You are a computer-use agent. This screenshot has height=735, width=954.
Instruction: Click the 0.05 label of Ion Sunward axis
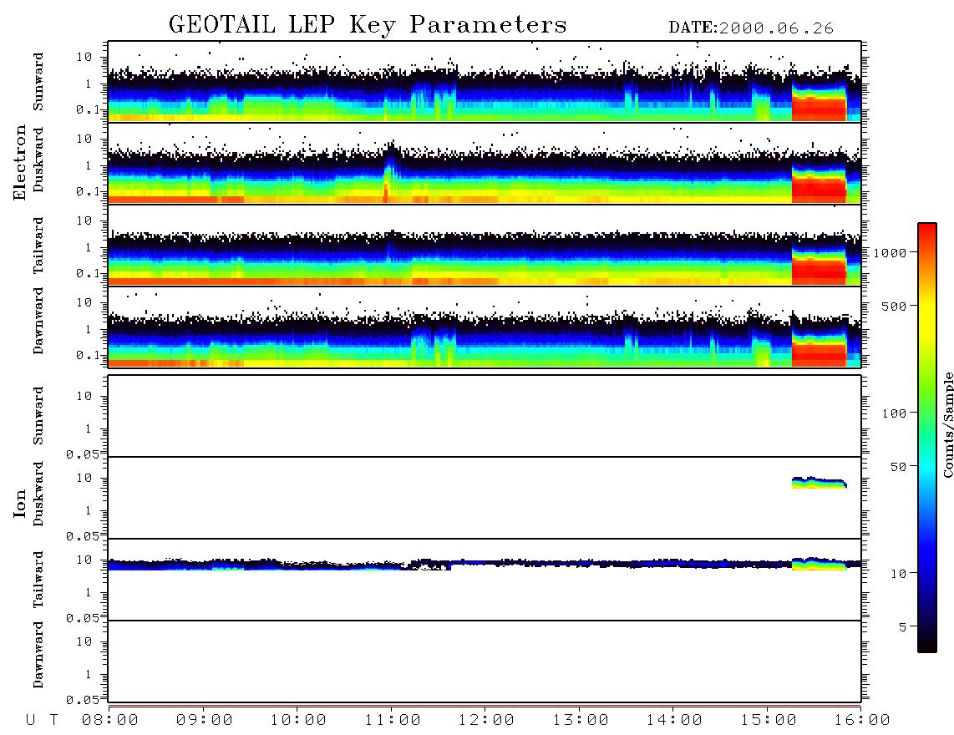pos(83,454)
